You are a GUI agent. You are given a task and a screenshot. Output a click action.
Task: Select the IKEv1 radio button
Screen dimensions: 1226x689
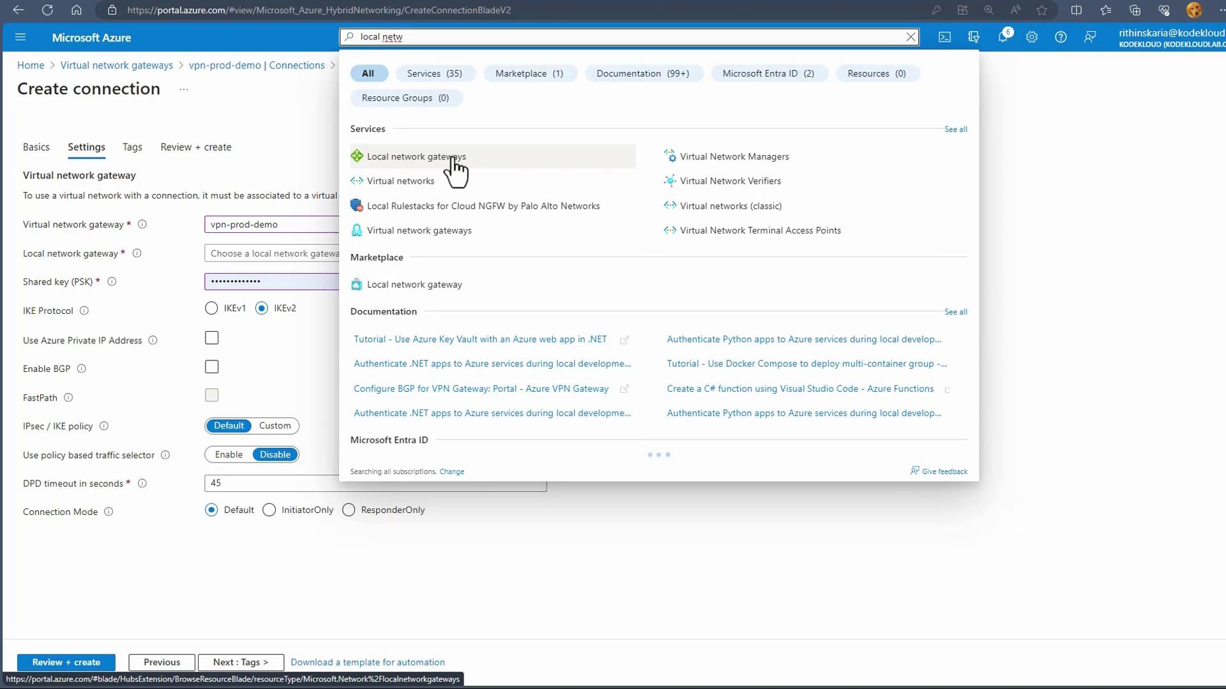tap(211, 308)
